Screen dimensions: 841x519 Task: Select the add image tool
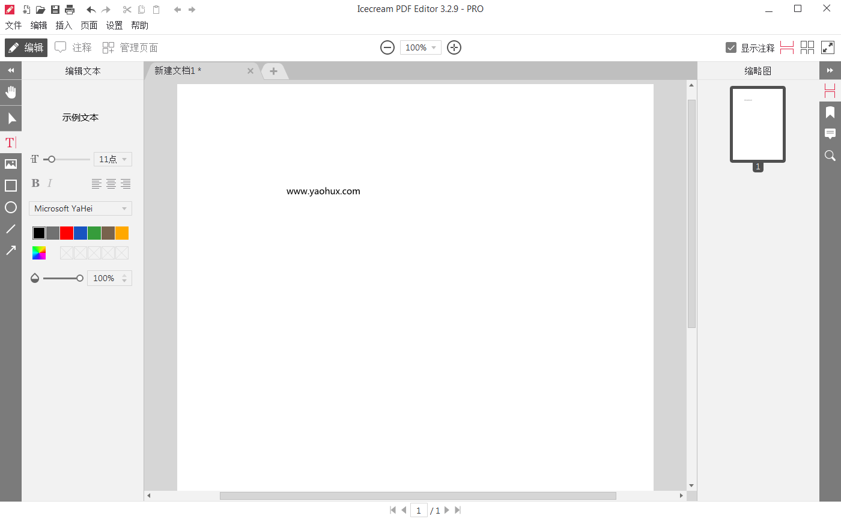pos(11,164)
